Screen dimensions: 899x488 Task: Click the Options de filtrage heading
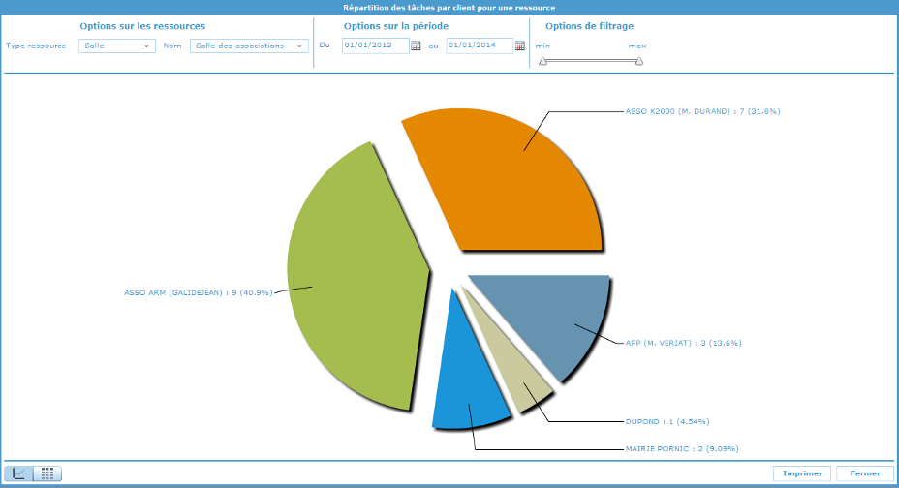(589, 26)
